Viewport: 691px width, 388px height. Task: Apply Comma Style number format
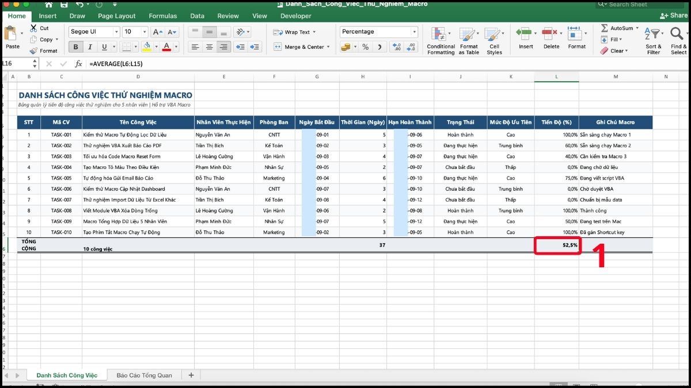(x=379, y=47)
